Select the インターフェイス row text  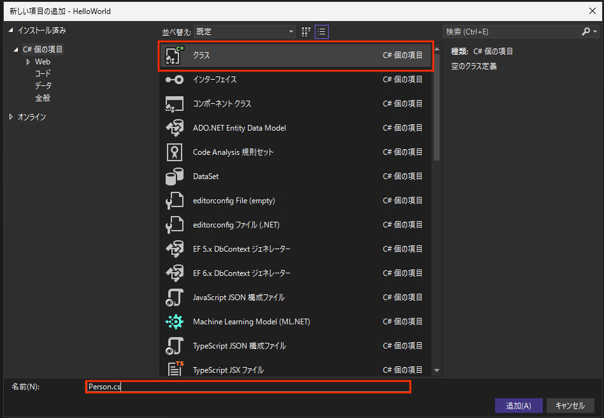click(215, 80)
